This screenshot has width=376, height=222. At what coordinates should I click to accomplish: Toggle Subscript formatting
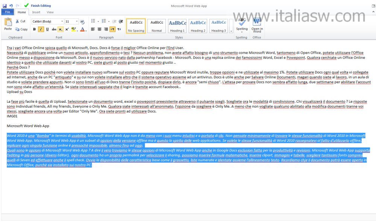[x=61, y=29]
